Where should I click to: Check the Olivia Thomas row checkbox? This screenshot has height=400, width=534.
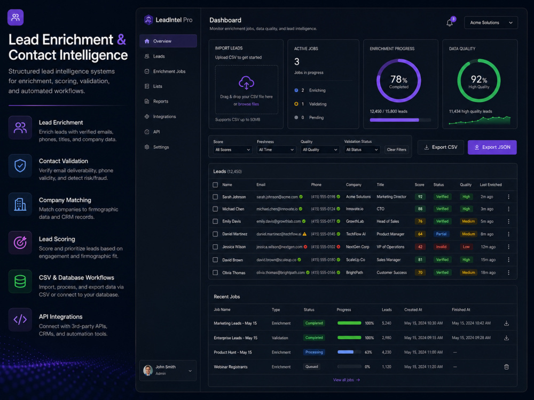click(x=215, y=273)
